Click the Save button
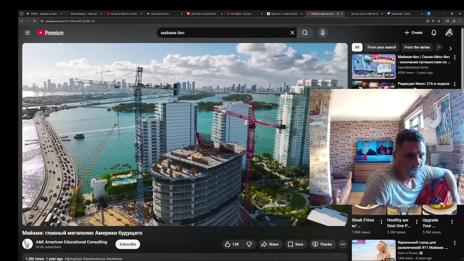Screen dimensions: 464x261 click(295, 244)
